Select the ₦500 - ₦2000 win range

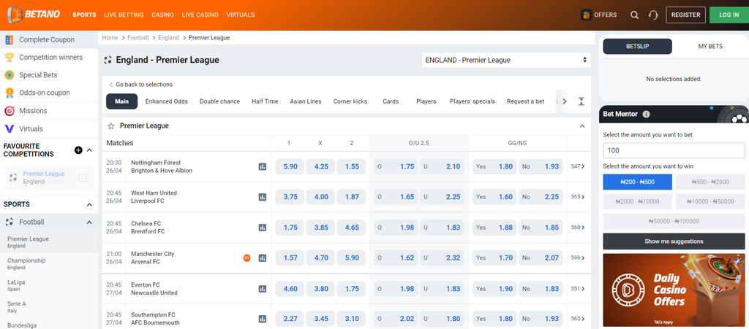pos(710,182)
